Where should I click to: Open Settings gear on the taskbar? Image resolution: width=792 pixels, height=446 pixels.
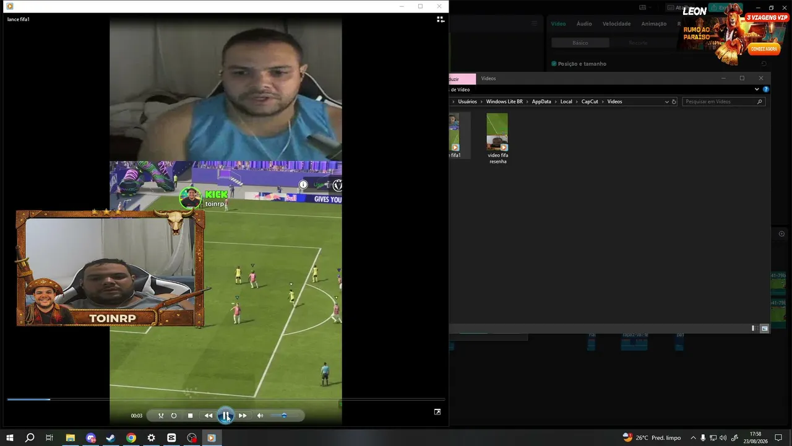(151, 438)
